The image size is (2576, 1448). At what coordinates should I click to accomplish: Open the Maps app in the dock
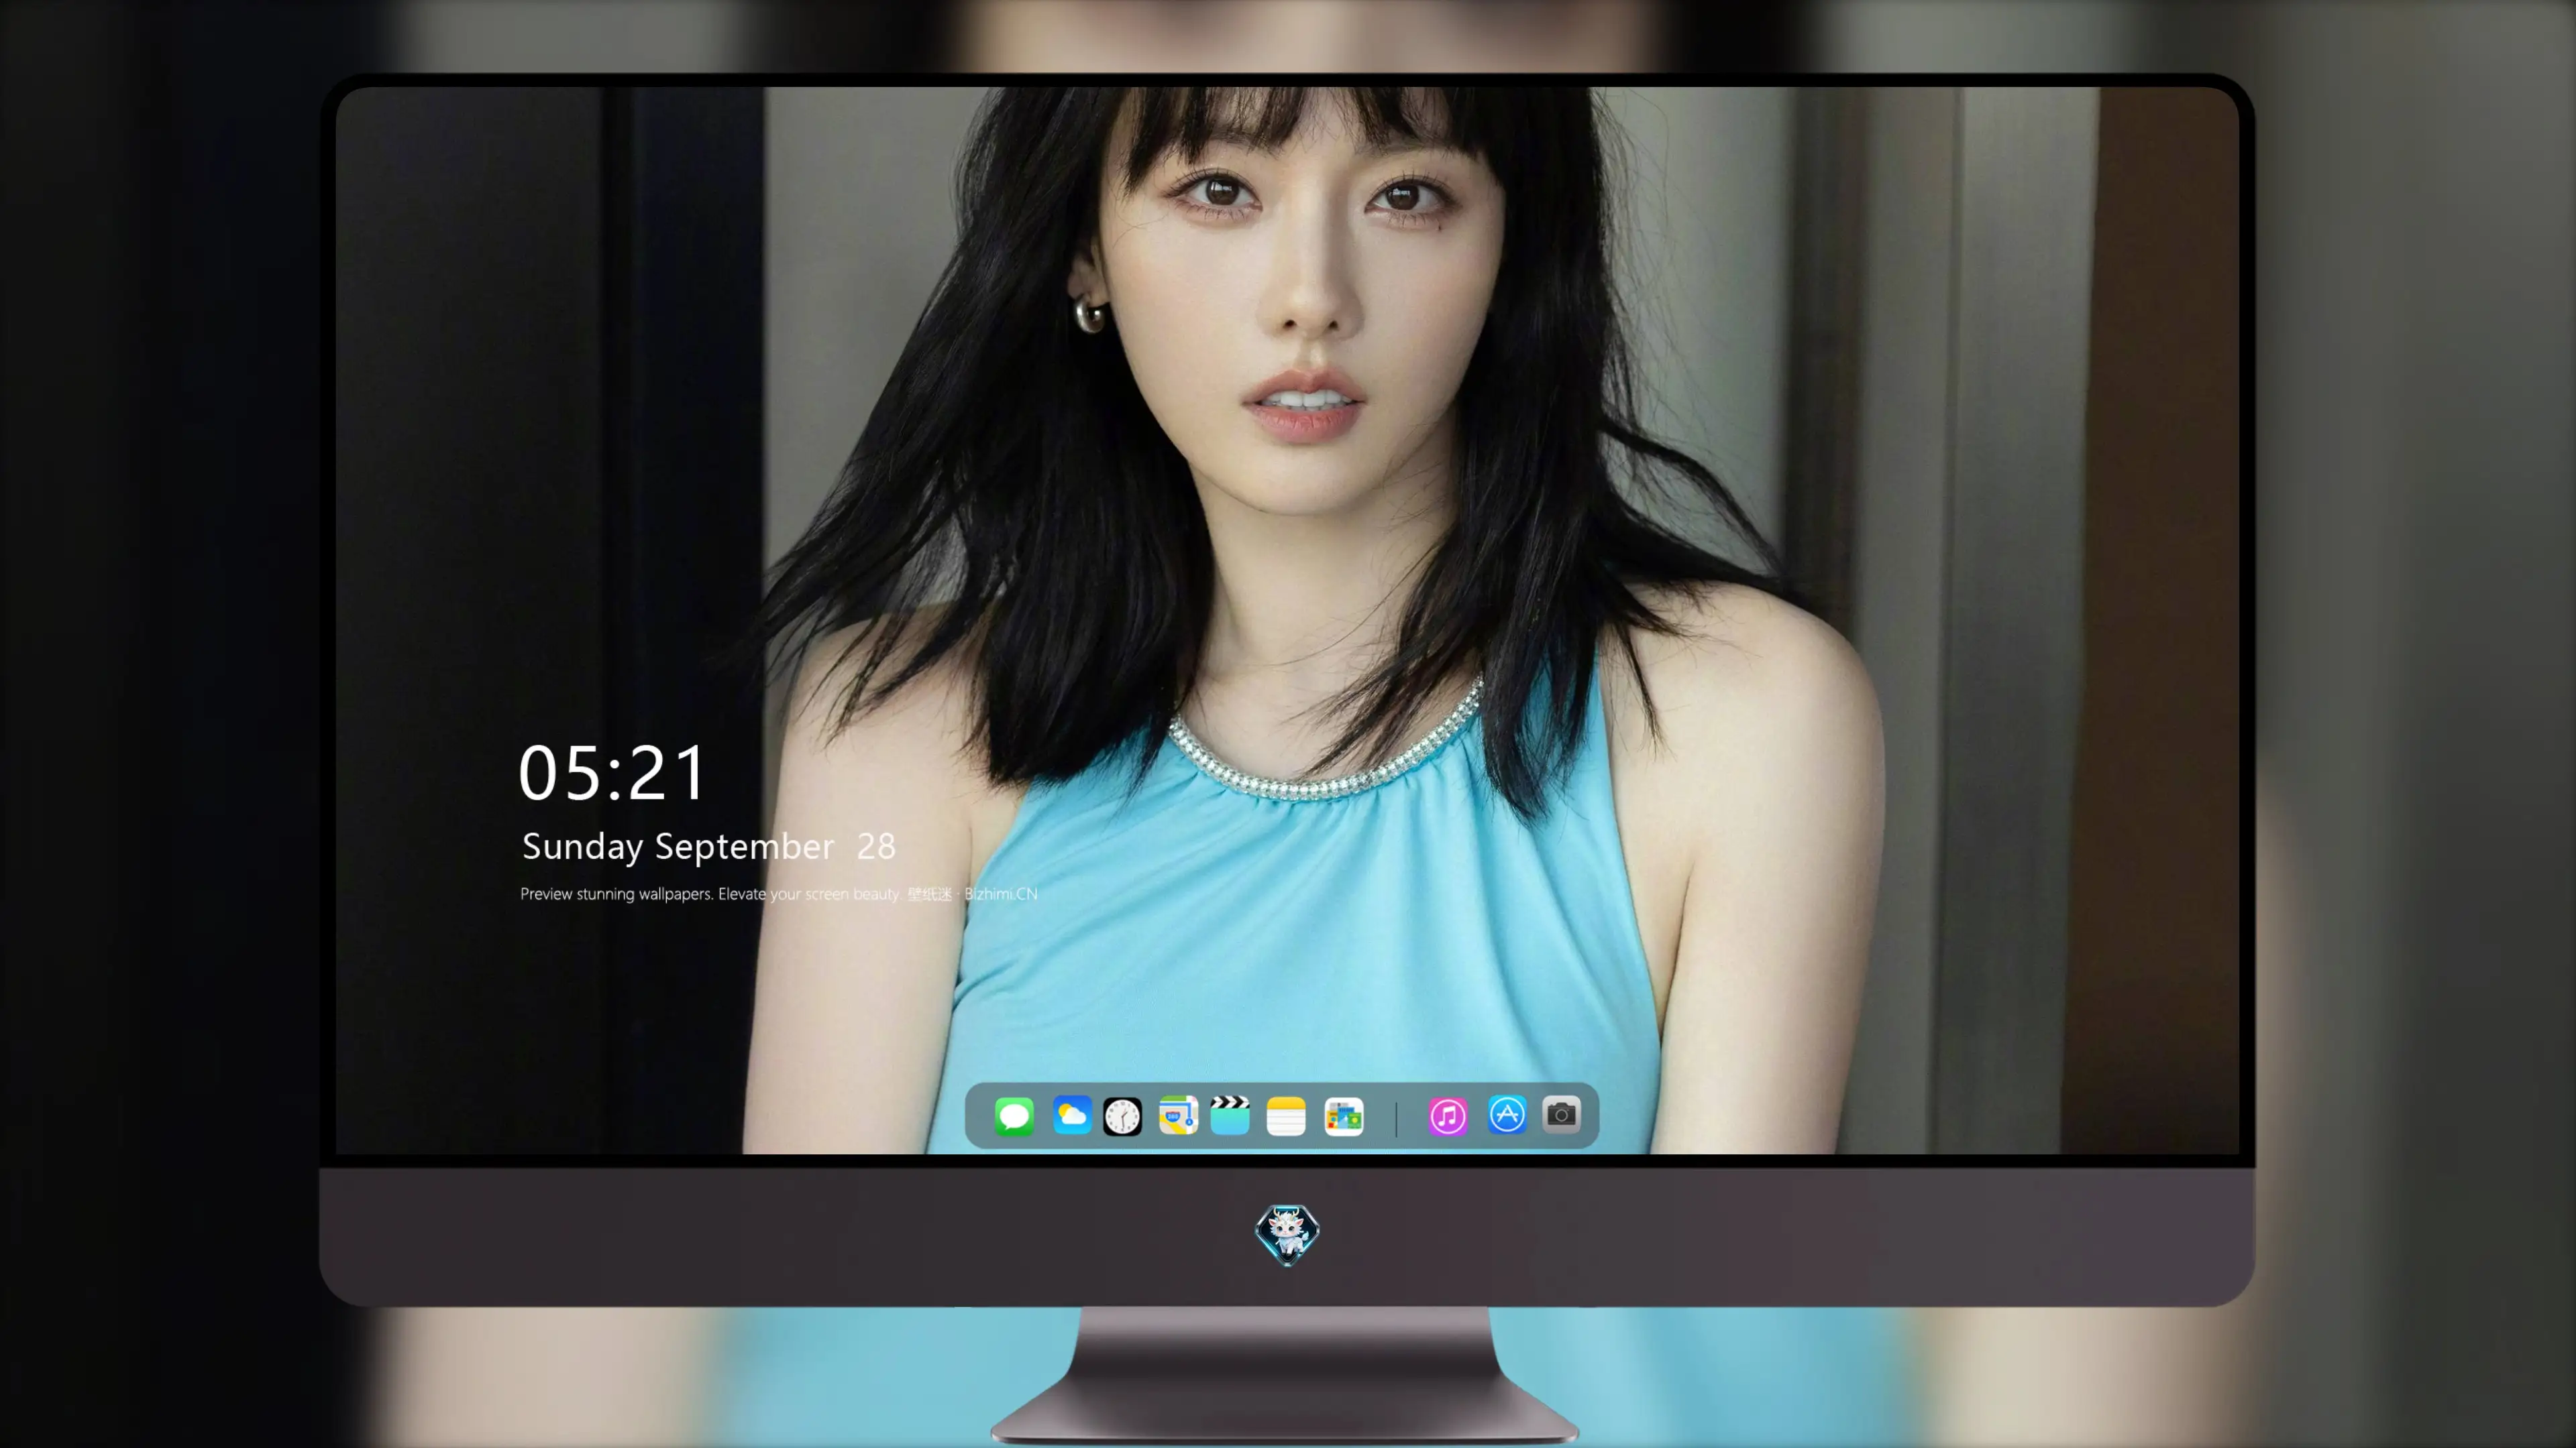point(1178,1115)
